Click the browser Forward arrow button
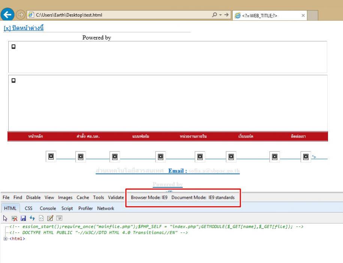The image size is (343, 263). click(20, 15)
